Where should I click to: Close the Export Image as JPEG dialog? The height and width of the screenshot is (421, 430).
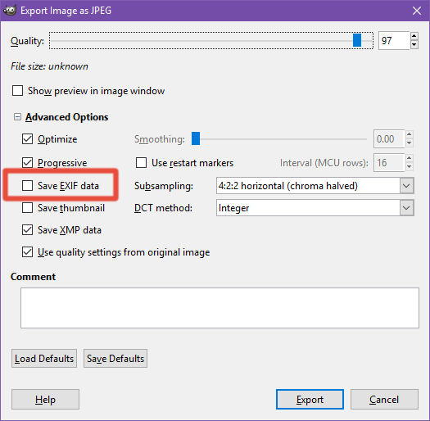(417, 11)
